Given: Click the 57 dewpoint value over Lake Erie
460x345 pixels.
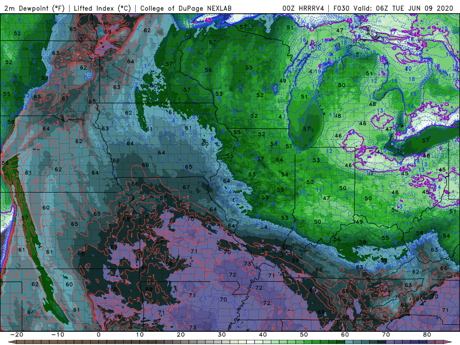Looking at the screenshot, I should [x=425, y=140].
